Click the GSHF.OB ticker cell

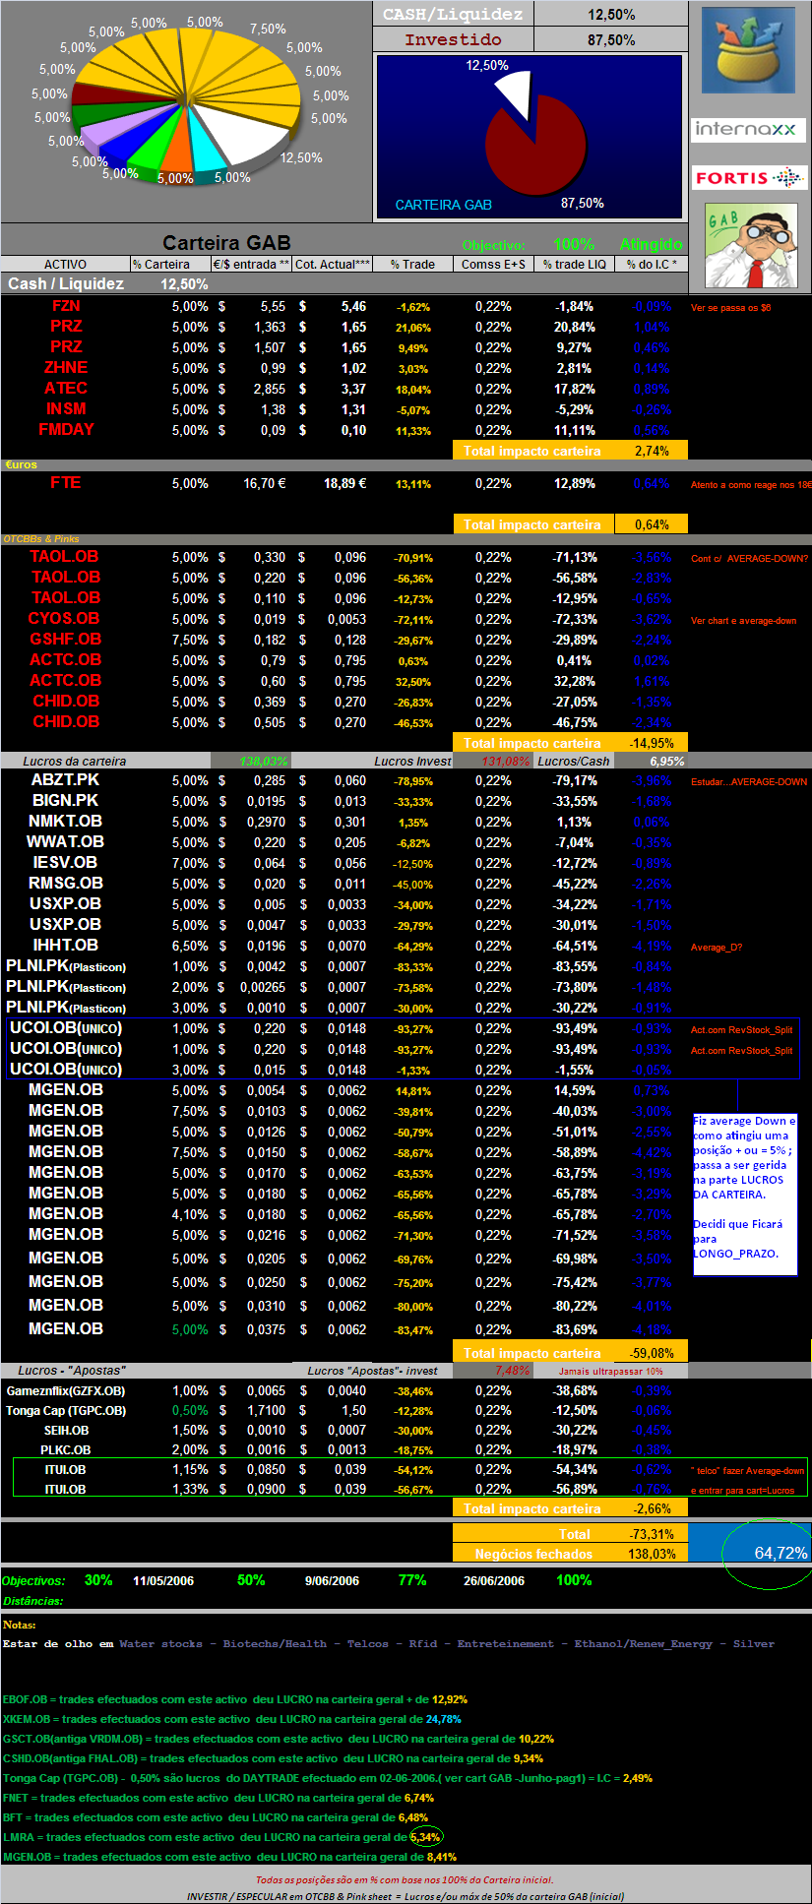(x=66, y=640)
